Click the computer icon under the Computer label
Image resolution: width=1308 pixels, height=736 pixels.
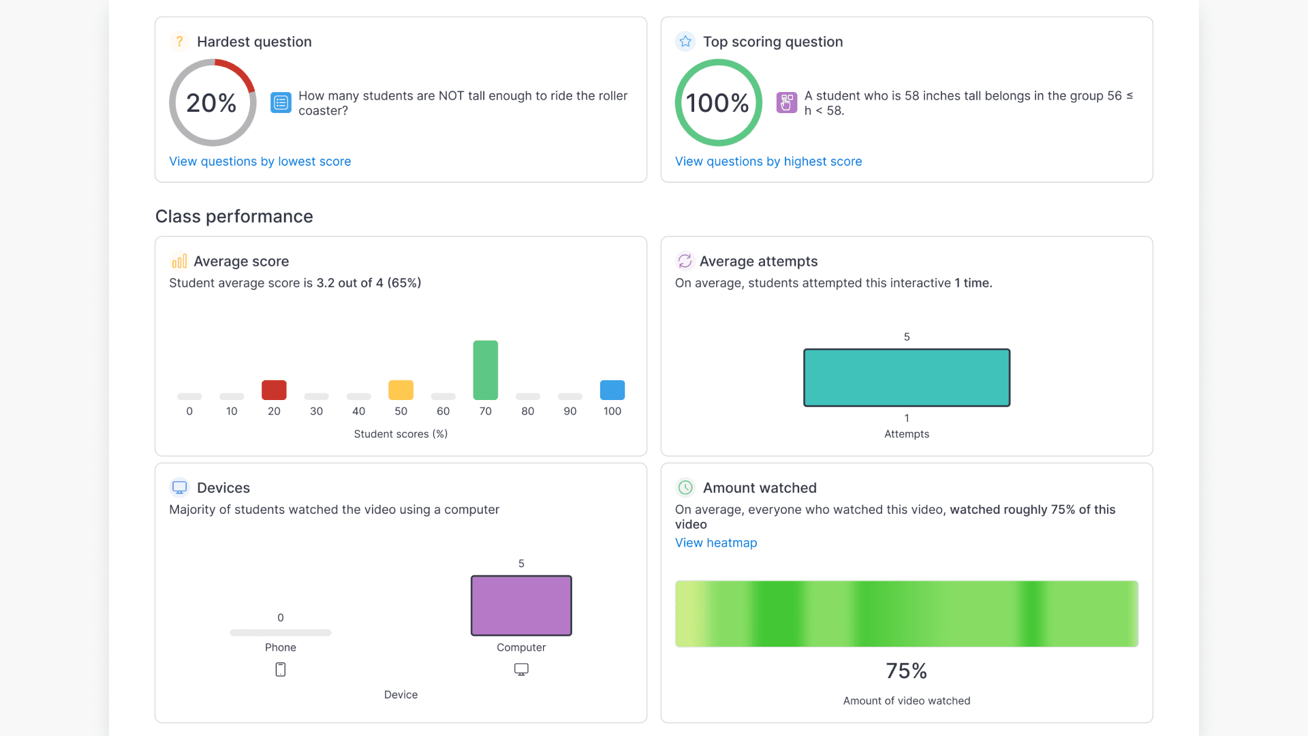coord(521,669)
